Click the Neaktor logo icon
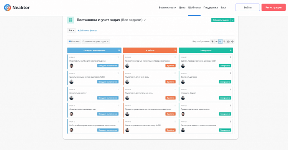Image resolution: width=288 pixels, height=150 pixels. [x=8, y=8]
